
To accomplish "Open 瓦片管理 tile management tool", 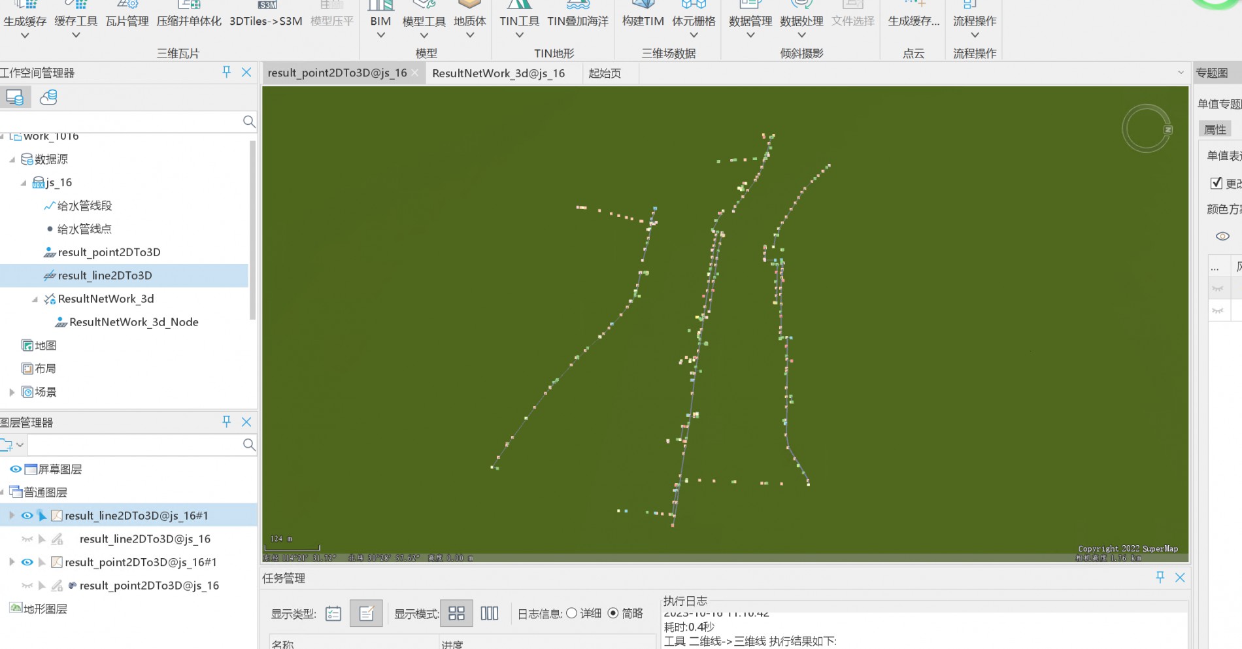I will pyautogui.click(x=127, y=21).
